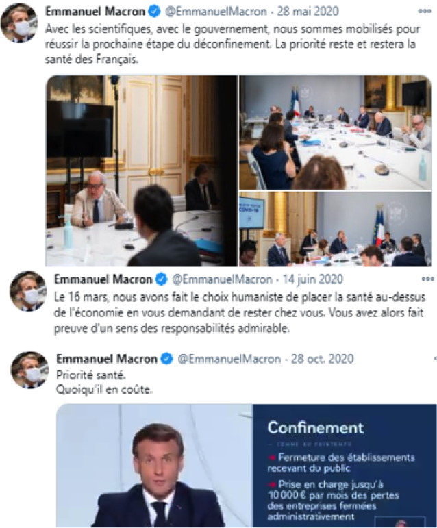This screenshot has width=437, height=528.
Task: Open the large photo of the man at the desk
Action: [x=142, y=170]
